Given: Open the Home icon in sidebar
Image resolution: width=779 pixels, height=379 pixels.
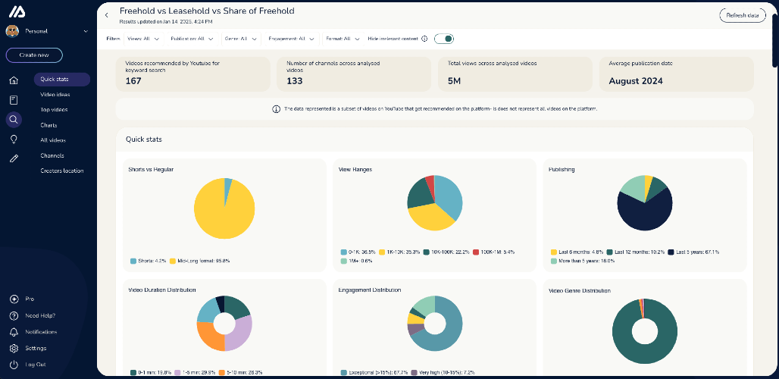Looking at the screenshot, I should 14,80.
